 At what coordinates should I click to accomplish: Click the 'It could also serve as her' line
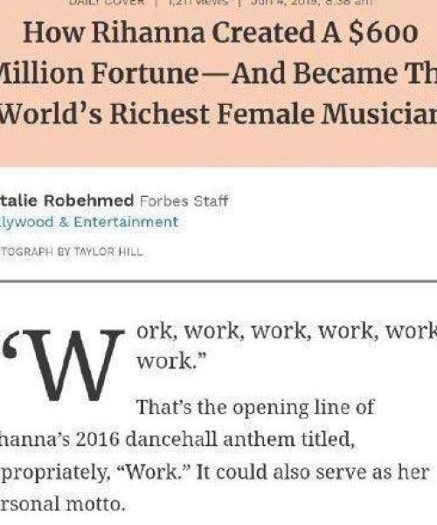(313, 472)
